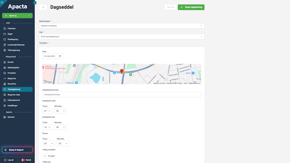The width and height of the screenshot is (290, 163).
Task: Click the Eksporter data table icon
Action: pos(5,95)
